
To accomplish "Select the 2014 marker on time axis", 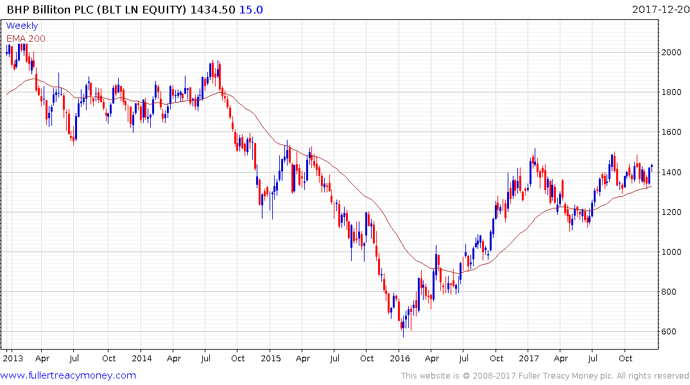I will [x=141, y=358].
